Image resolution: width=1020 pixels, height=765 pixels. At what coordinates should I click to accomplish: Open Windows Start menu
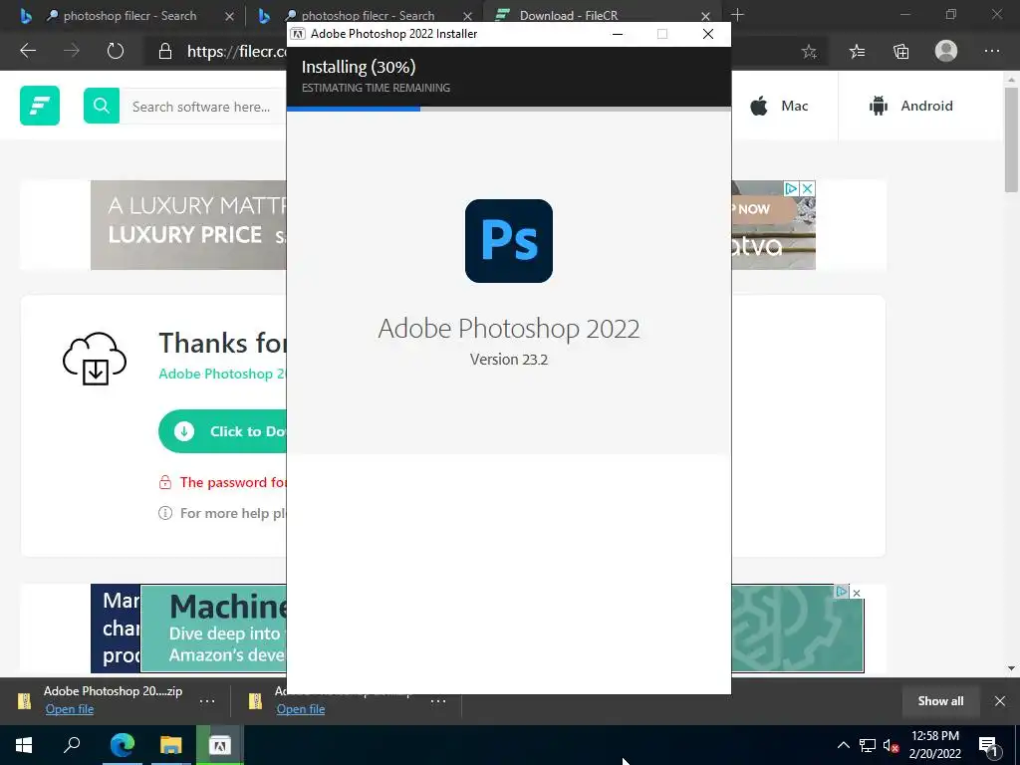[x=24, y=745]
